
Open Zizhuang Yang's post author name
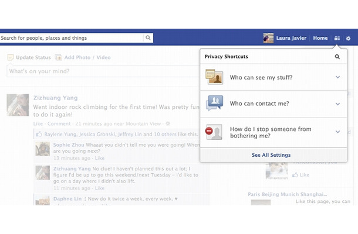click(x=56, y=98)
